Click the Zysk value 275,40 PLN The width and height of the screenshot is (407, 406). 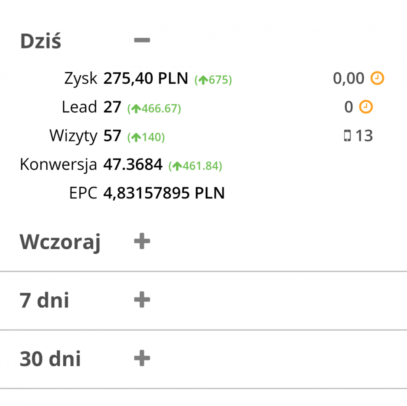[x=145, y=78]
